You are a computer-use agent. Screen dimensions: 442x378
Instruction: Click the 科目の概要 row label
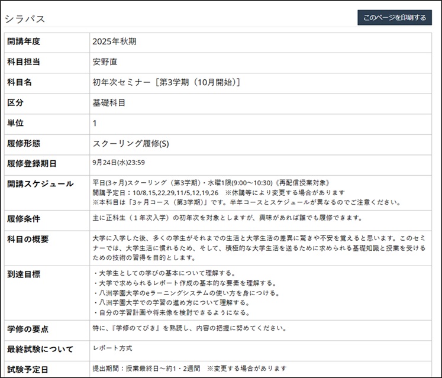(x=28, y=240)
